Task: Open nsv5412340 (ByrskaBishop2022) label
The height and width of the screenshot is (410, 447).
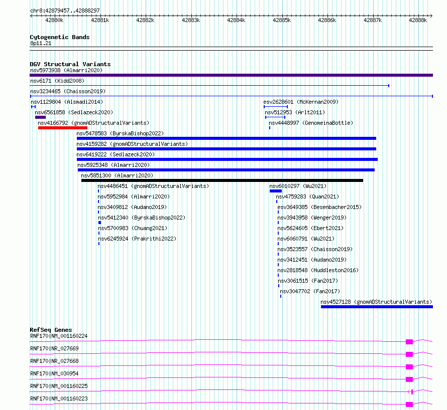Action: point(142,218)
